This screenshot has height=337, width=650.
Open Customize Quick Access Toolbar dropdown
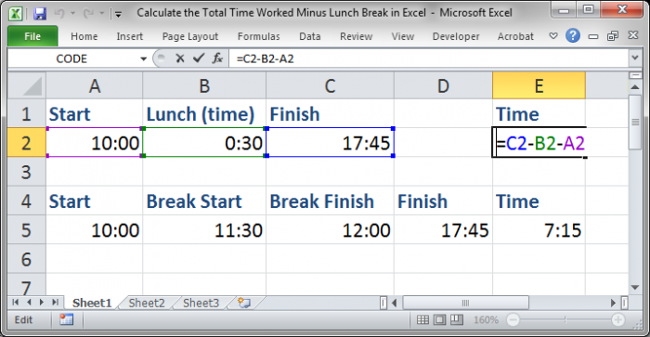click(x=118, y=15)
